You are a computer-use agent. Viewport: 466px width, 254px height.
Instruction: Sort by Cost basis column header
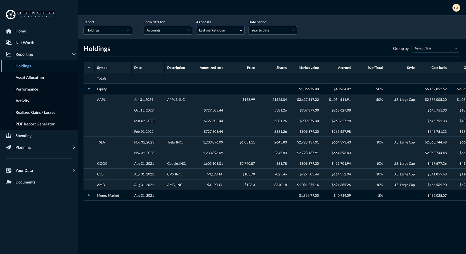coord(439,68)
